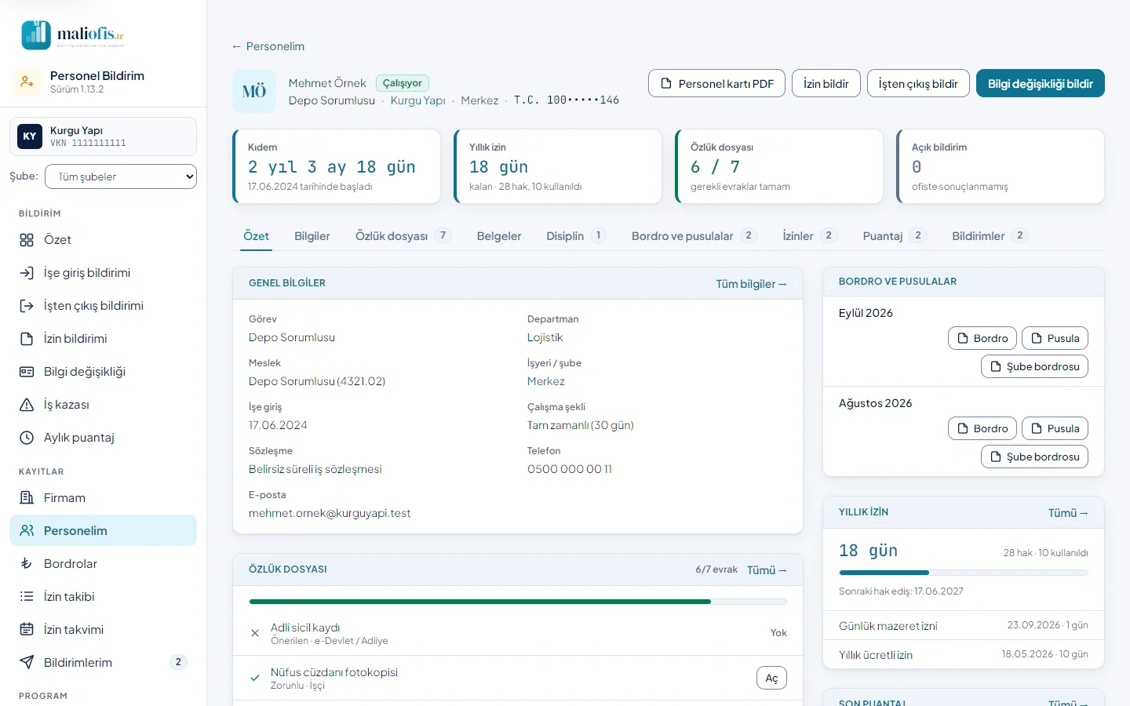Click Tümü link in Özlük Dosyası card
1130x706 pixels.
767,570
